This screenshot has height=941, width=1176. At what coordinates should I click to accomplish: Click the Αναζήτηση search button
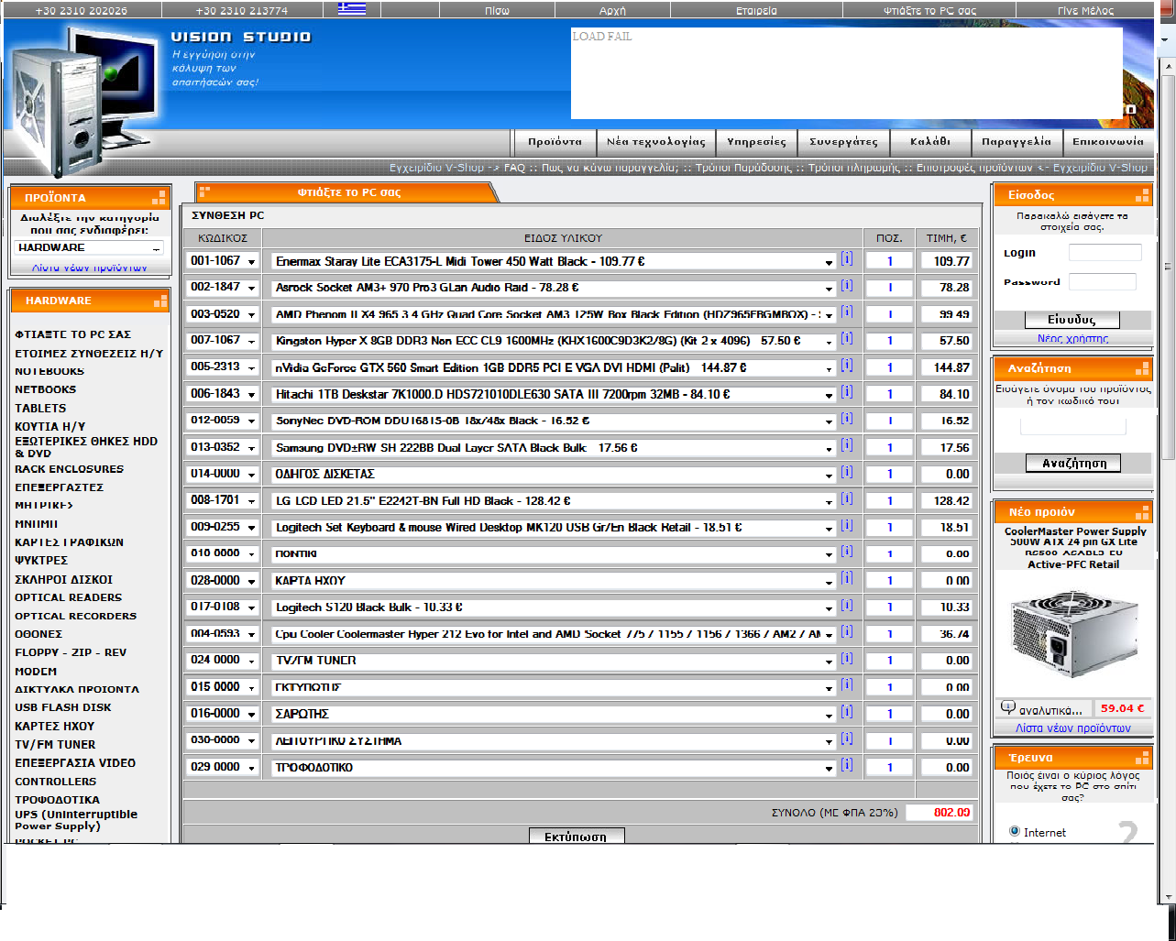(1073, 463)
